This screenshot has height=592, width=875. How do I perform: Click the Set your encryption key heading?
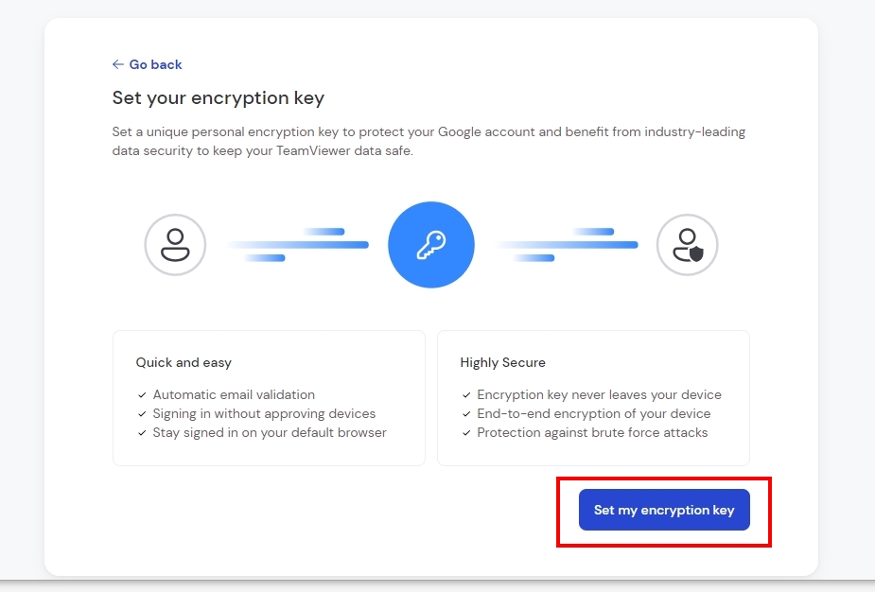pyautogui.click(x=219, y=98)
